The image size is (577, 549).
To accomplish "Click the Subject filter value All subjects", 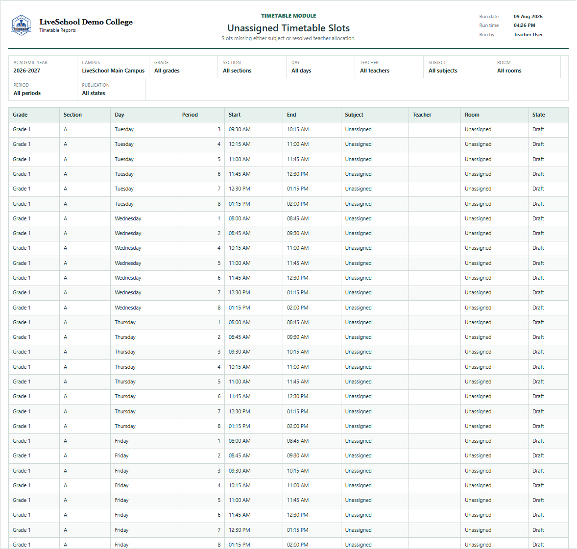I will click(443, 71).
